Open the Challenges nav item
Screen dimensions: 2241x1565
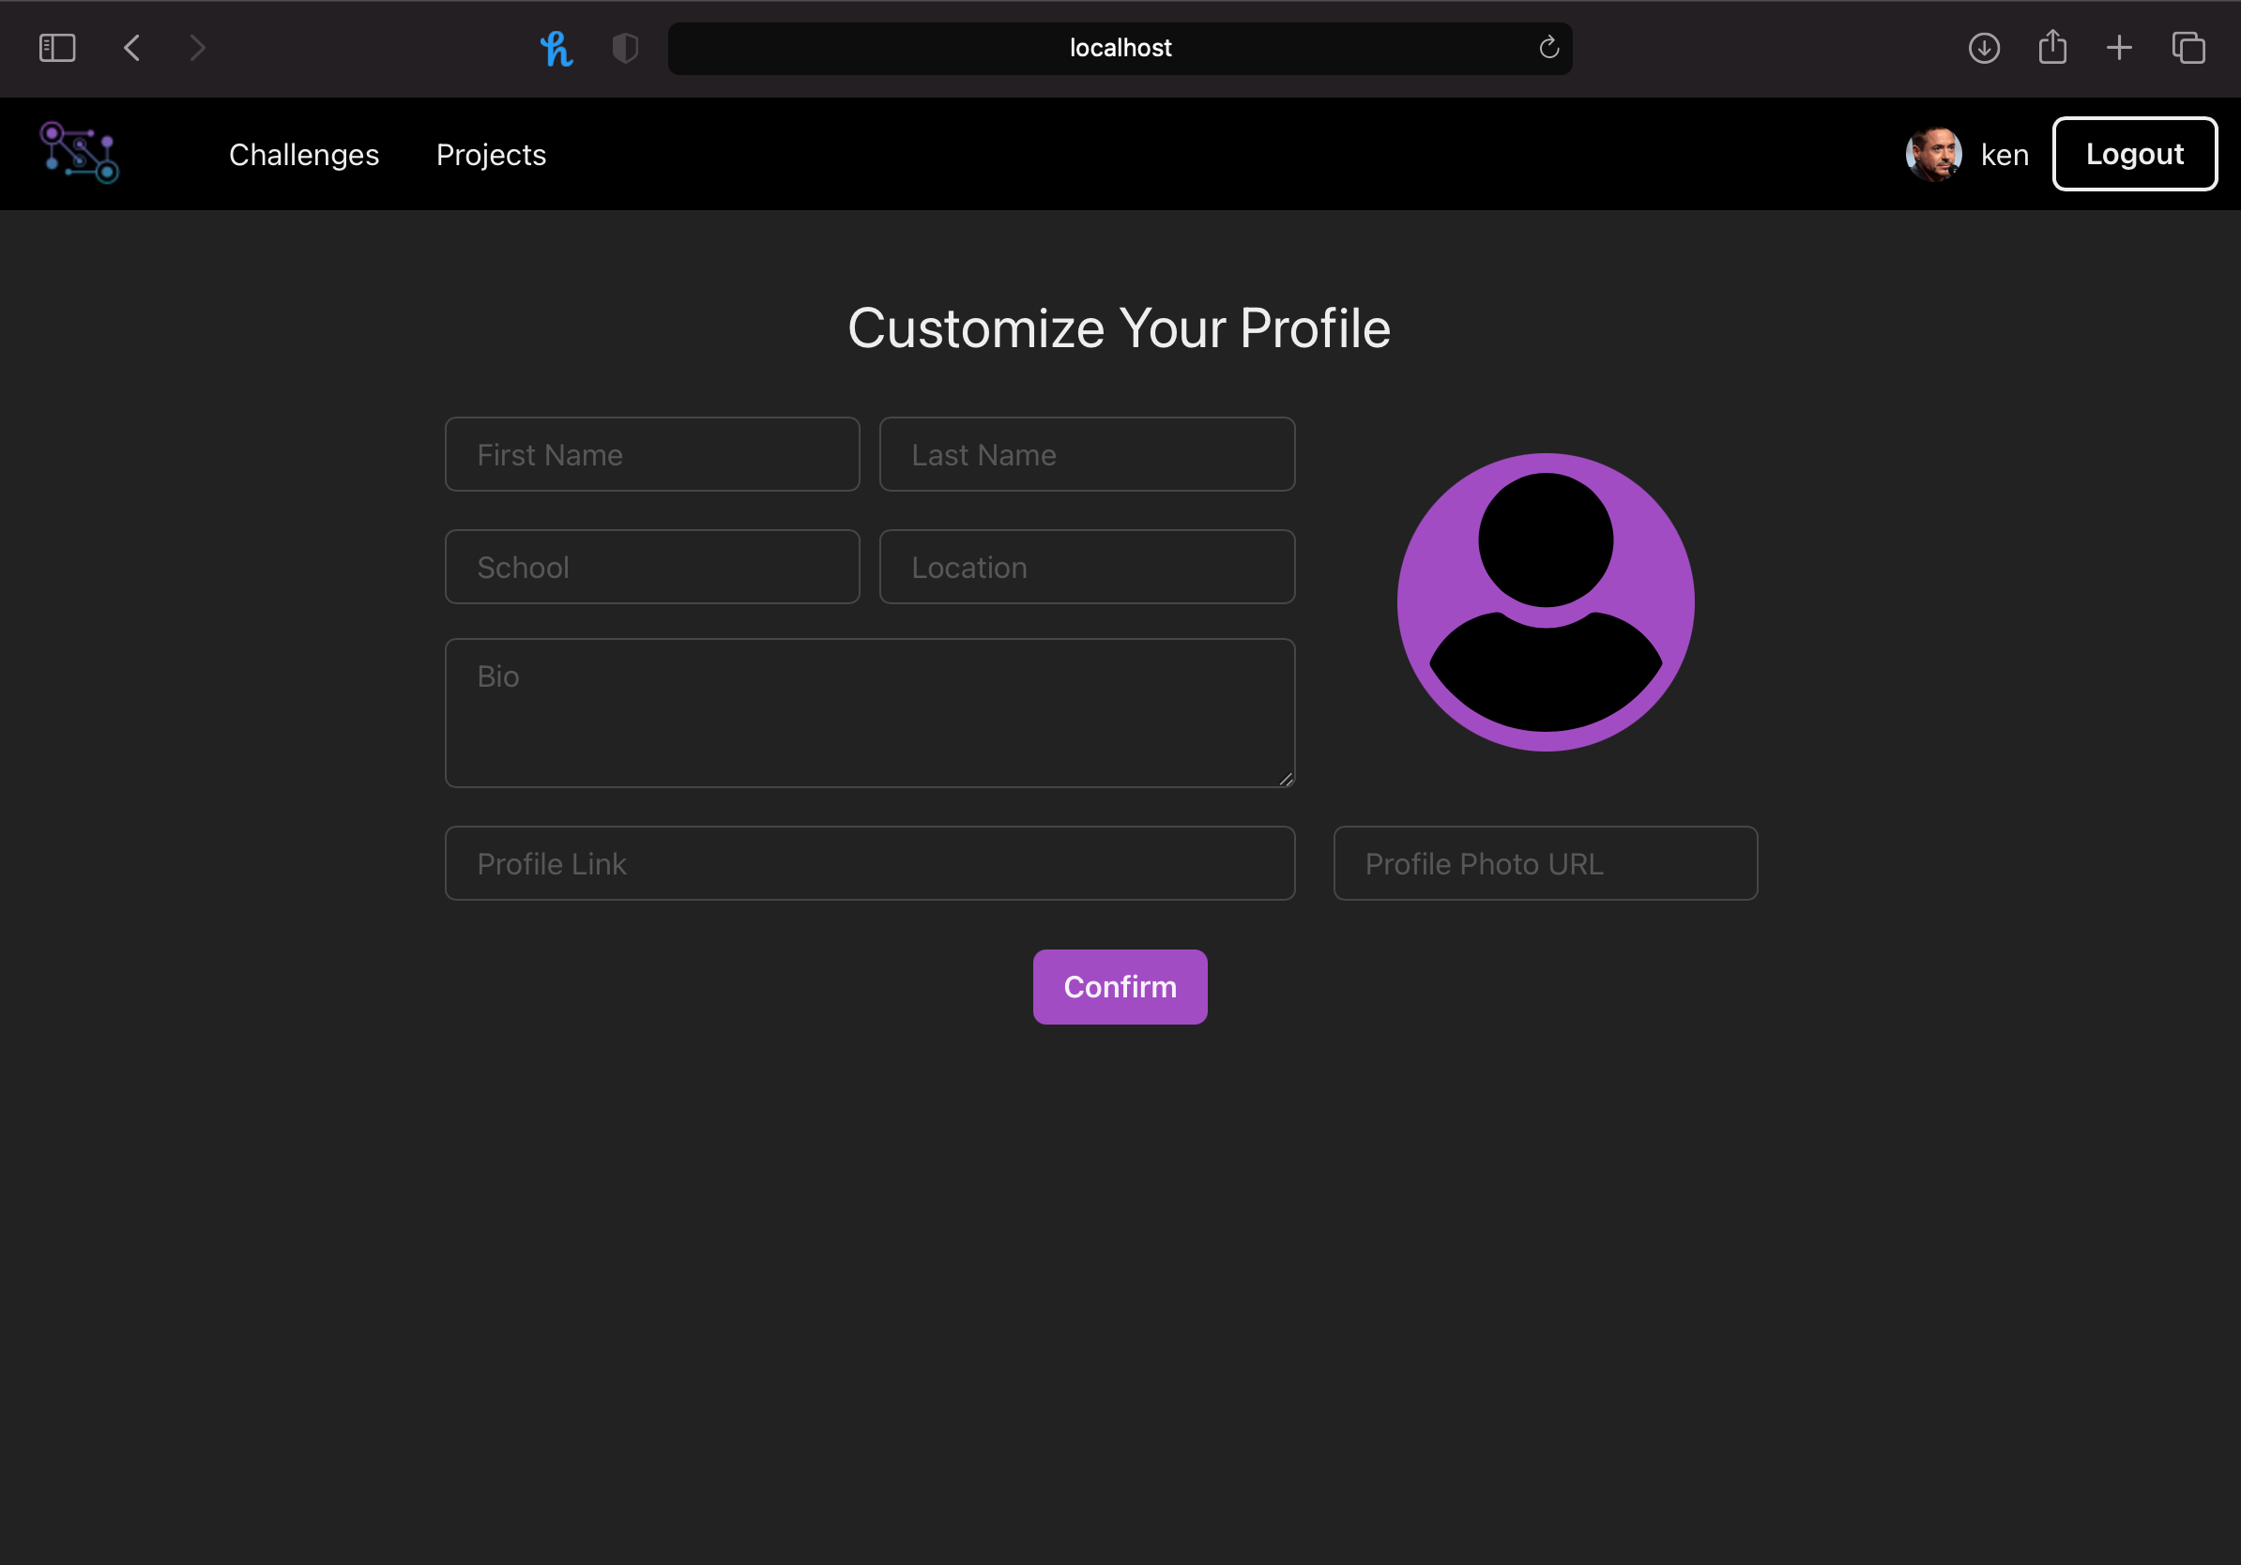point(303,154)
